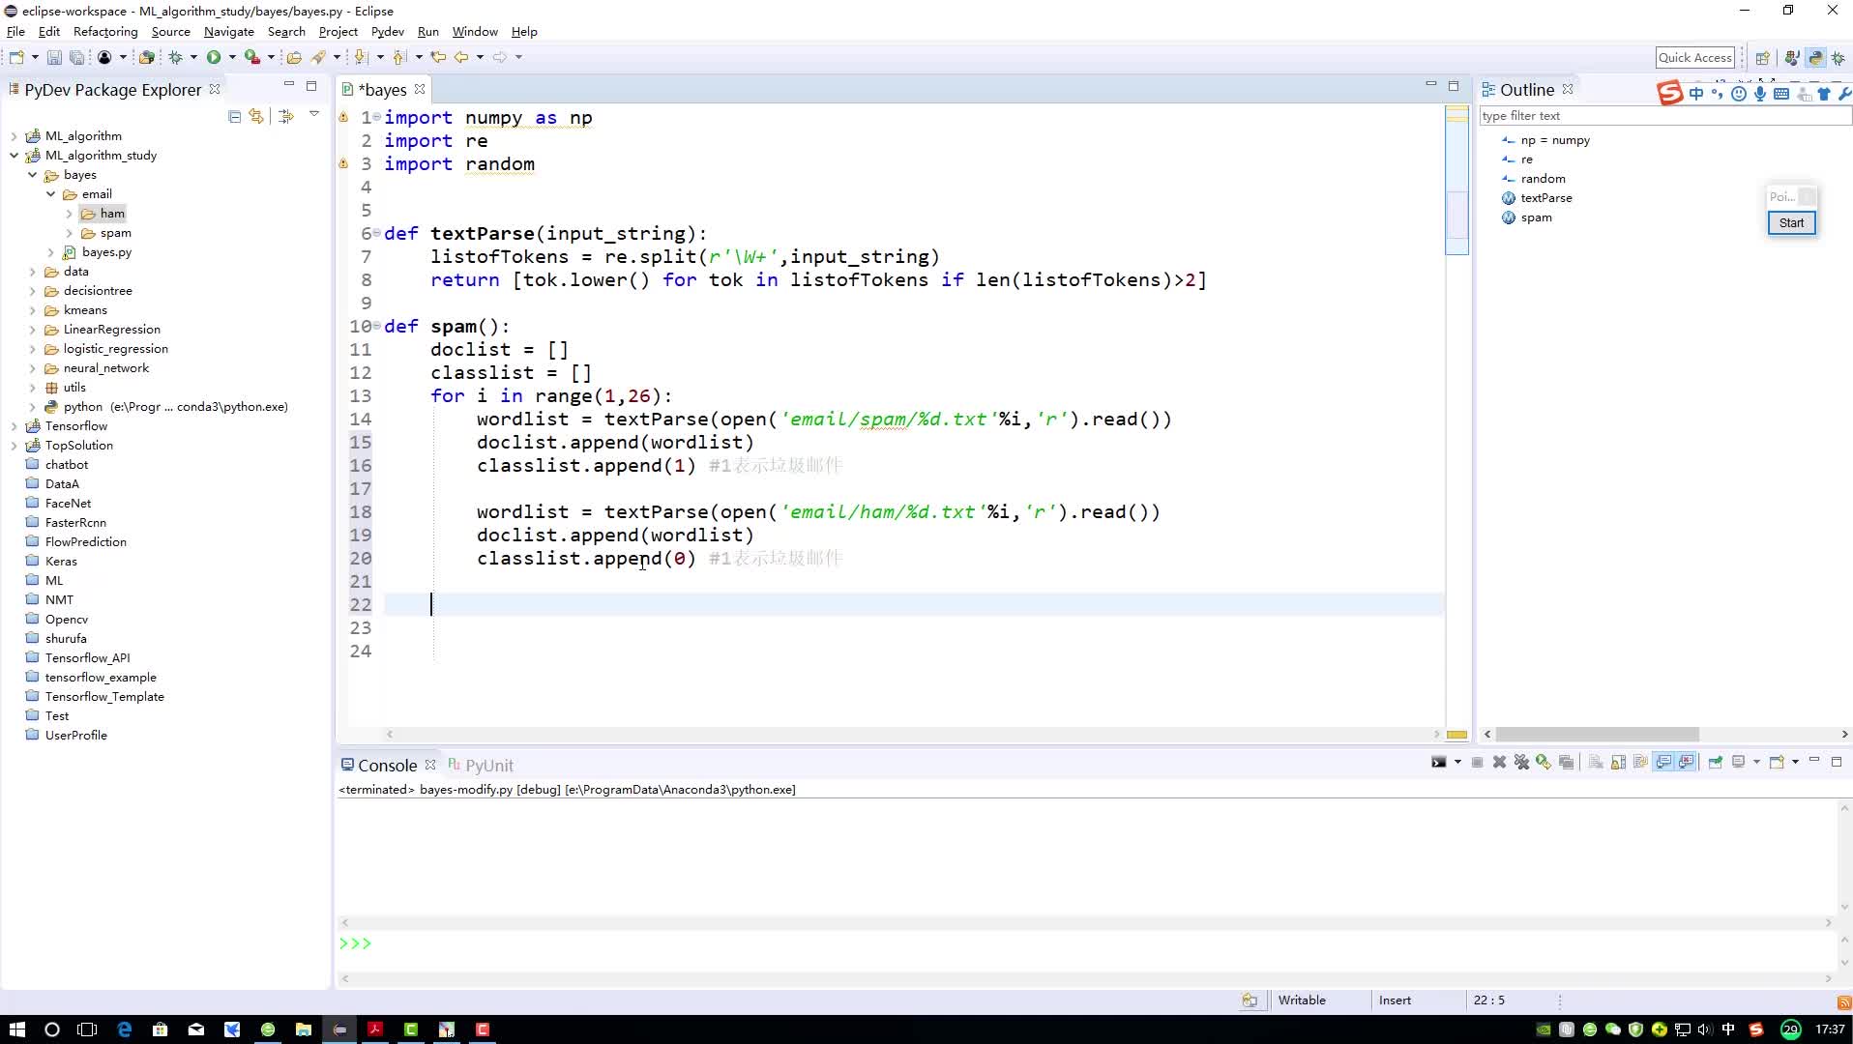Save the current file with the Save icon
This screenshot has height=1044, width=1853.
(54, 57)
